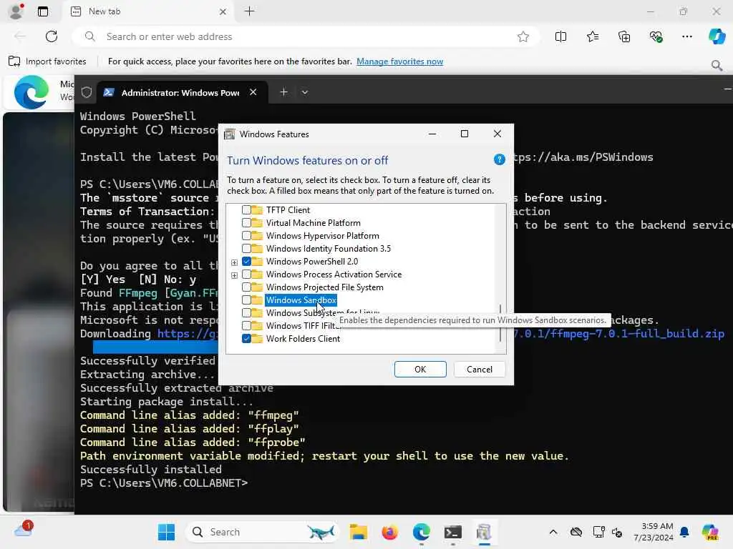Screen dimensions: 733x549
Task: Add this page to favorites star icon
Action: 523,36
